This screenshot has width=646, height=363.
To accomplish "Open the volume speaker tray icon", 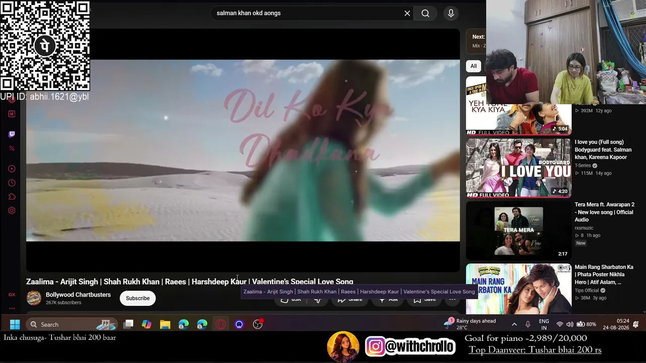I will click(x=570, y=324).
